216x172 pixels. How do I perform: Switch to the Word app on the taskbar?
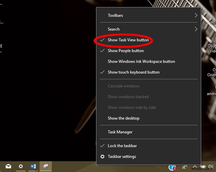[x=33, y=166]
